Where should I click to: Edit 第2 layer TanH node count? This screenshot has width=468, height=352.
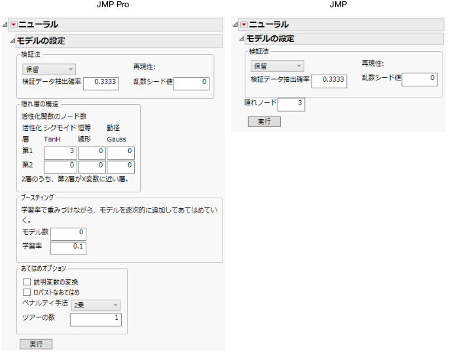tap(60, 167)
